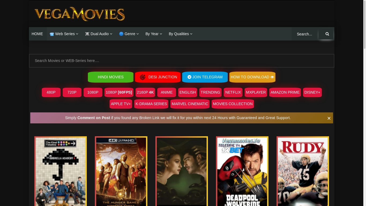
Task: Open the Rudy movie poster
Action: (x=303, y=172)
